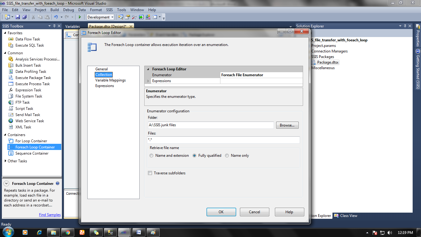Click the Save icon in the toolbar
The image size is (421, 237).
pyautogui.click(x=18, y=17)
